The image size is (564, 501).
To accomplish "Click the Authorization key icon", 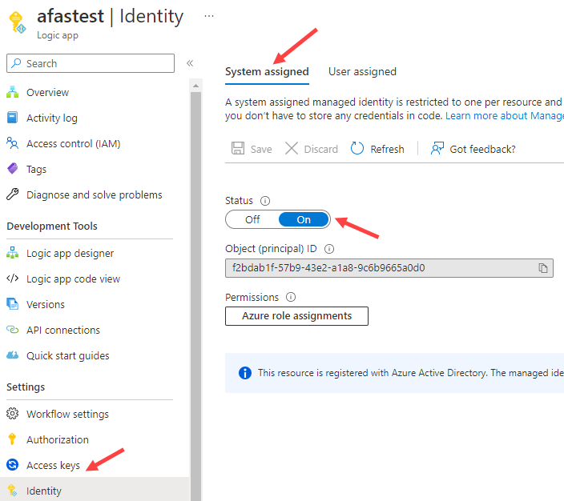I will pos(12,439).
